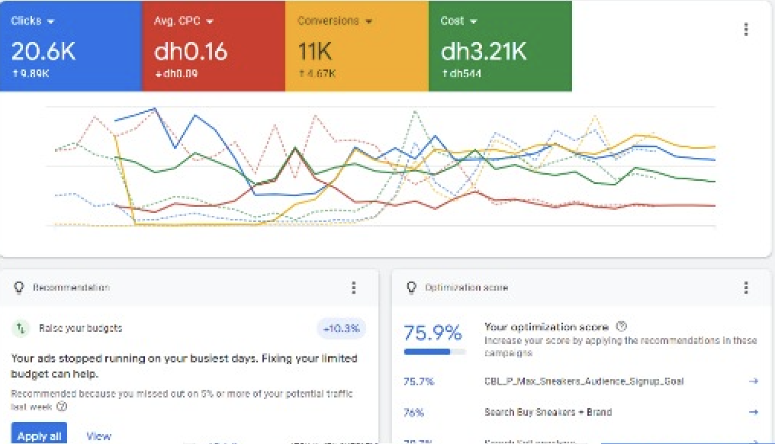
Task: Click help icon beside Your optimization score
Action: click(621, 327)
